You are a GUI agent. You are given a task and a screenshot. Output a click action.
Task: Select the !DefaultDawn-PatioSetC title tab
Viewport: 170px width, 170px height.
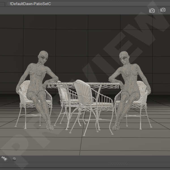coord(30,4)
